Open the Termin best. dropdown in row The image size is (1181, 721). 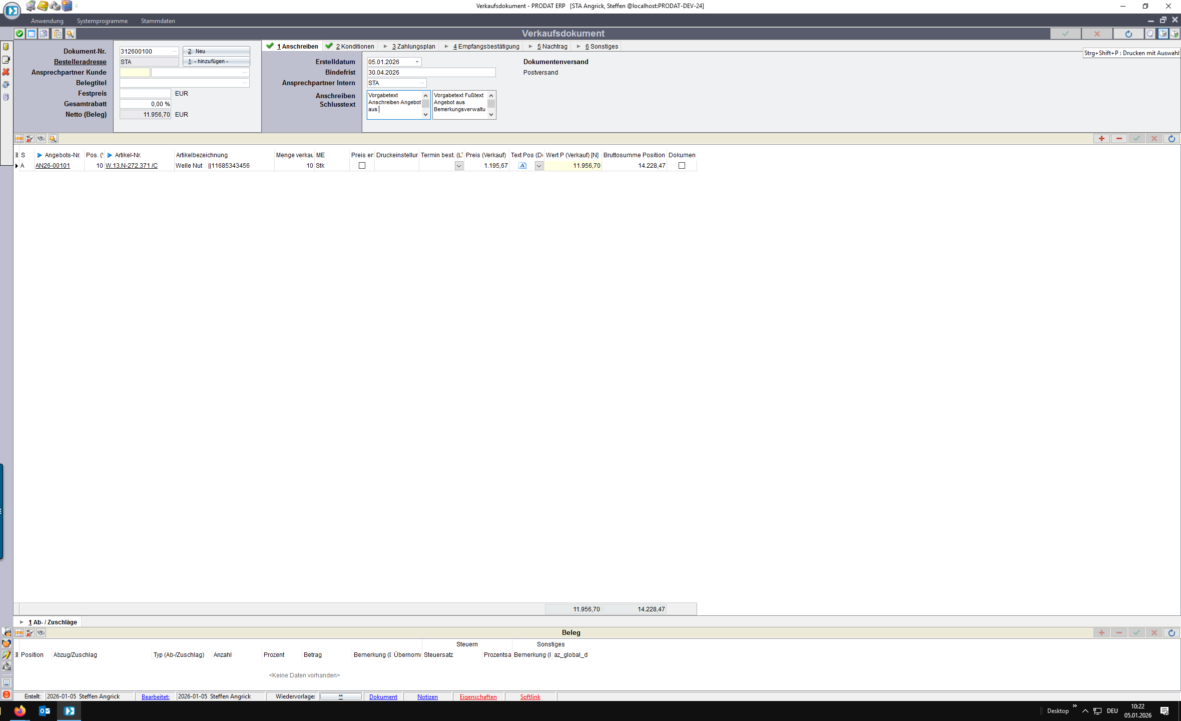[x=458, y=166]
